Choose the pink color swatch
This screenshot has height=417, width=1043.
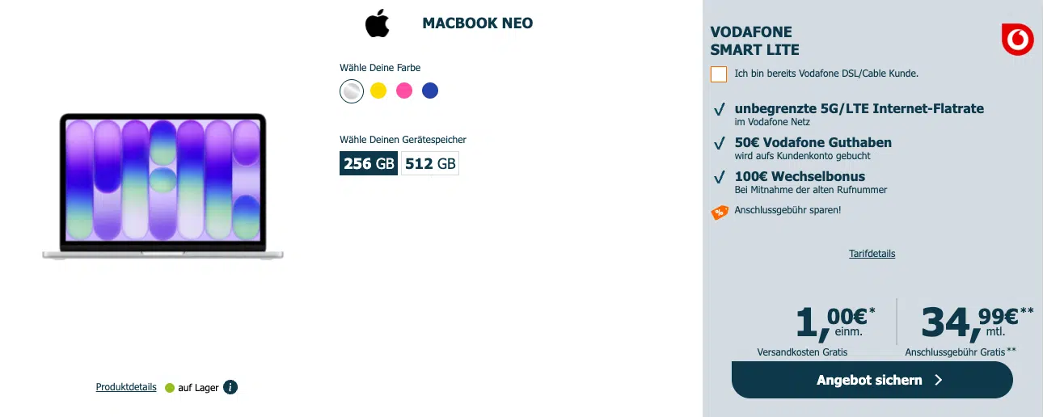click(404, 91)
